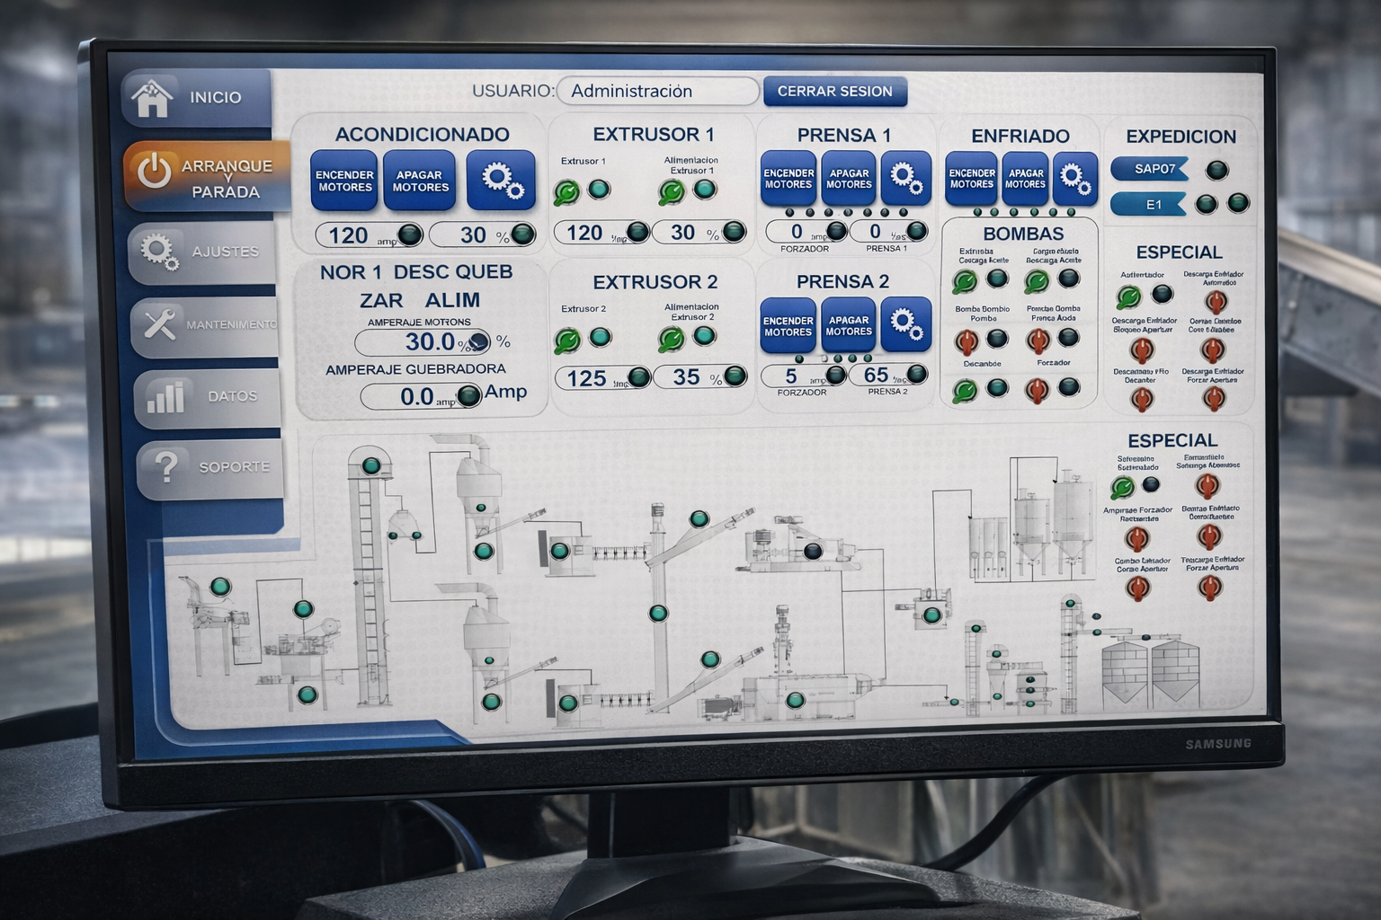1381x920 pixels.
Task: Open ACONDICIONADO gear settings icon
Action: 501,181
